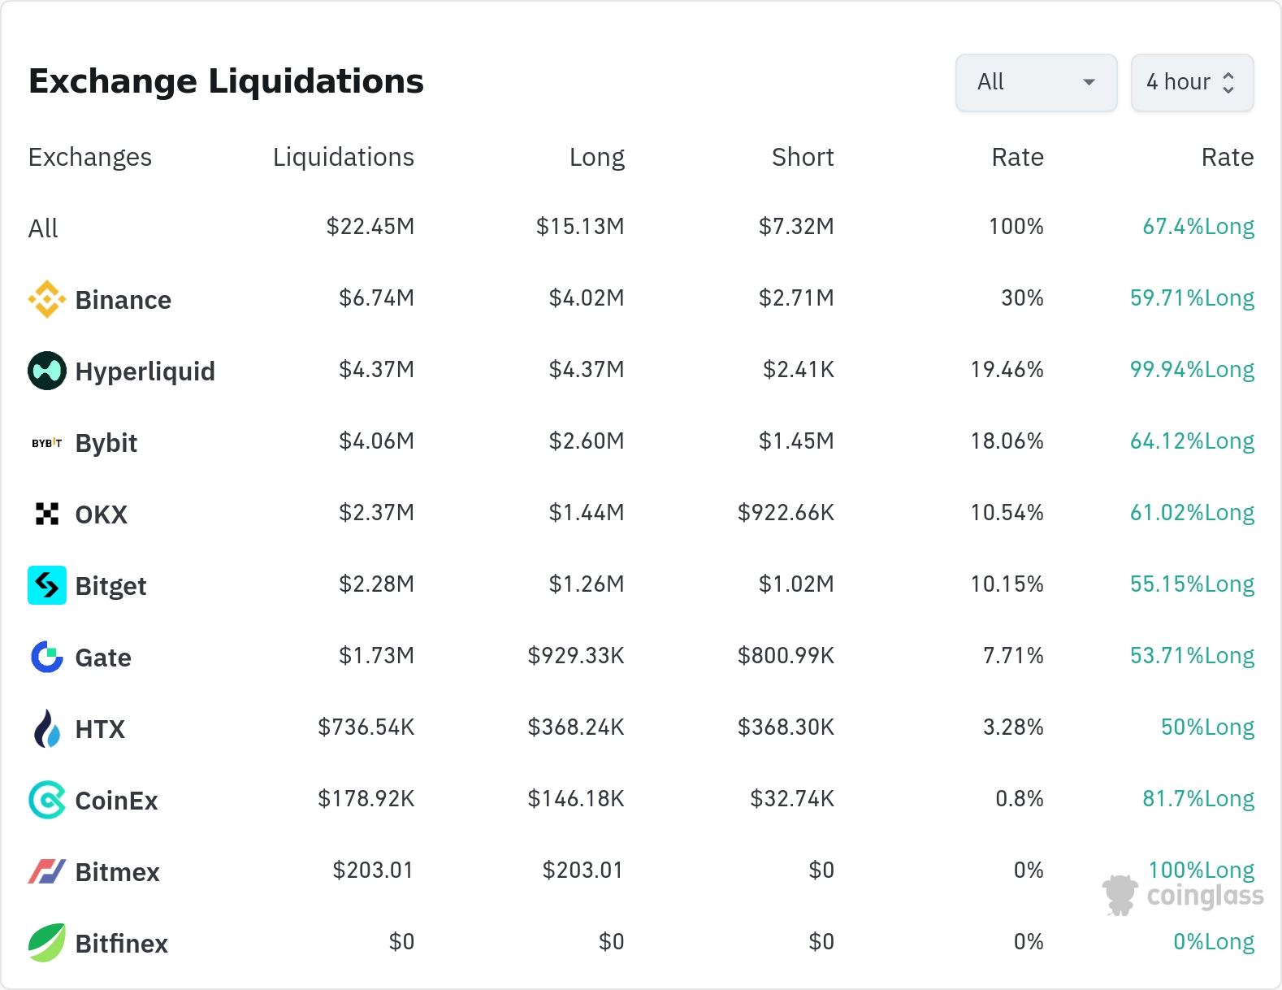Click the Bitmex logo icon
This screenshot has width=1282, height=990.
(47, 871)
